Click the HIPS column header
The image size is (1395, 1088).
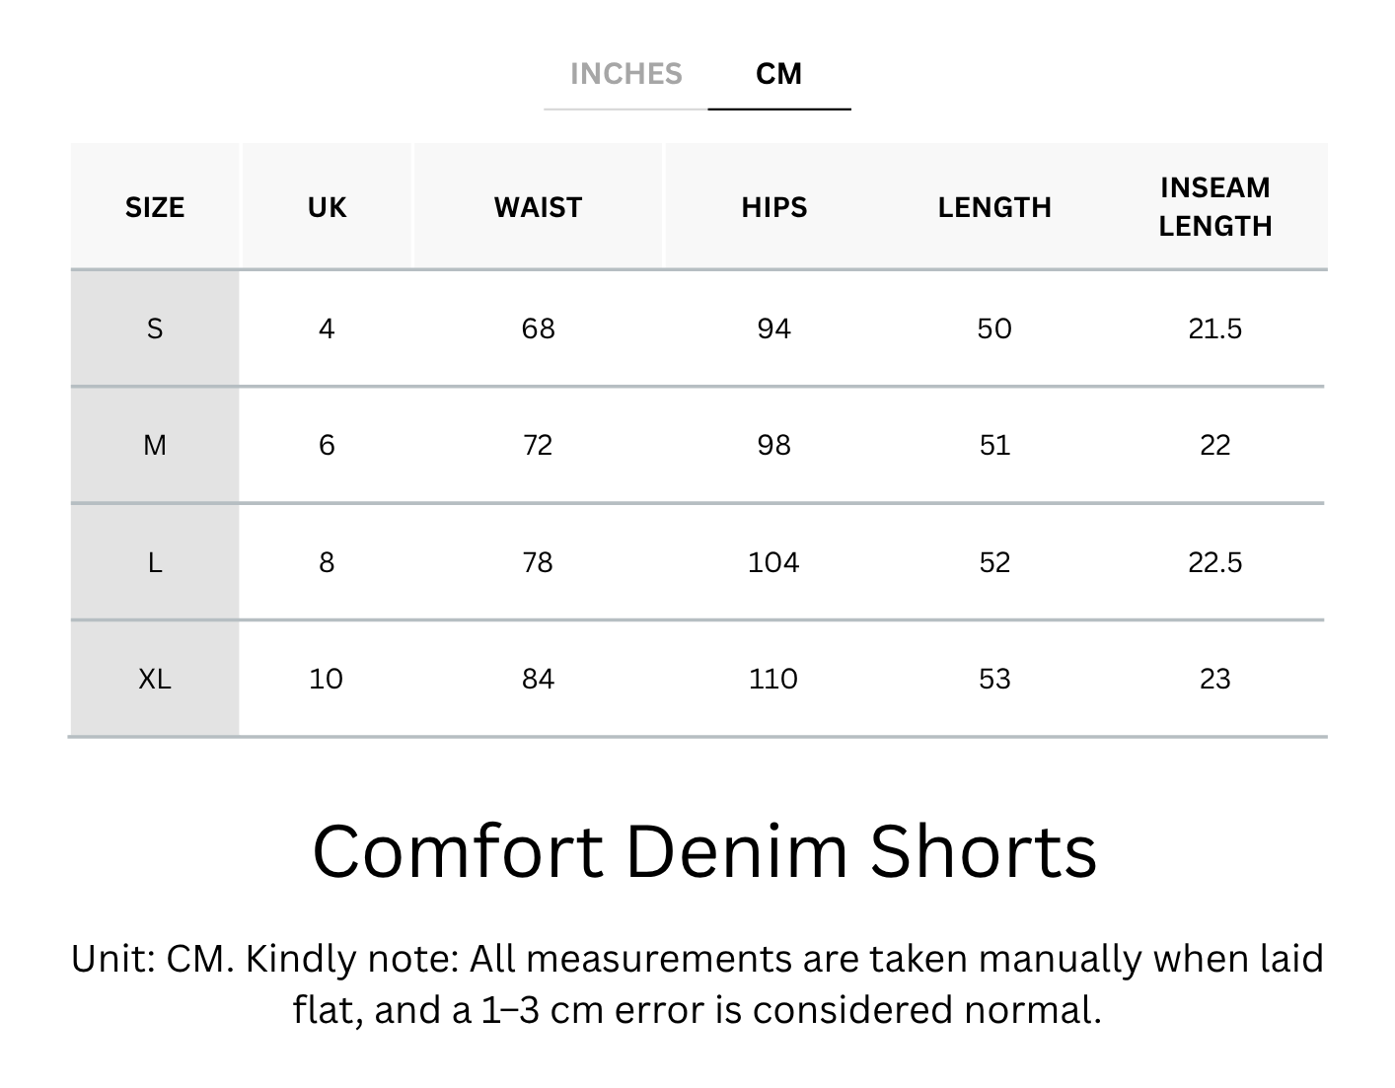pos(774,207)
